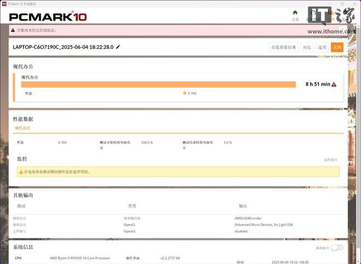Click the warning icon in the unverified score banner
Viewport: 361px width, 264px height.
point(13,30)
